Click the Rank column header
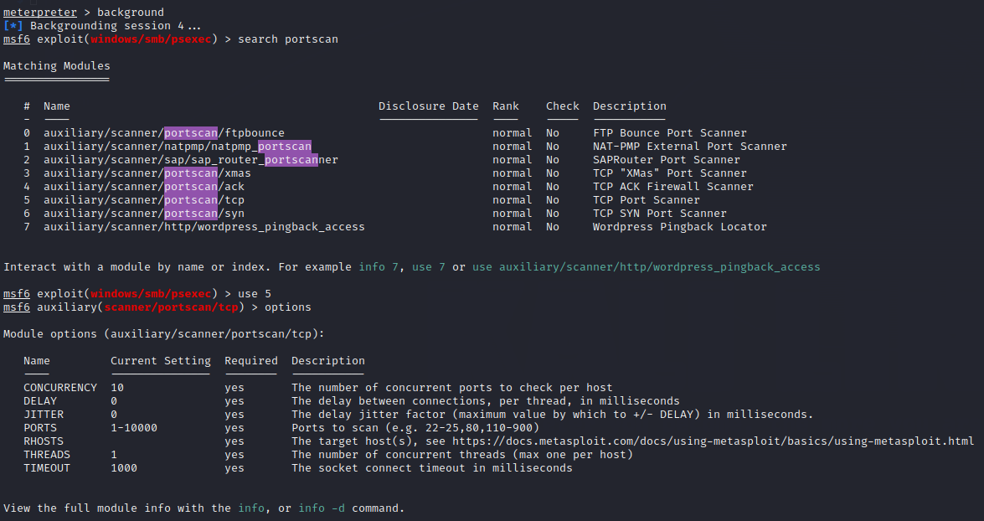This screenshot has height=521, width=984. pos(505,106)
